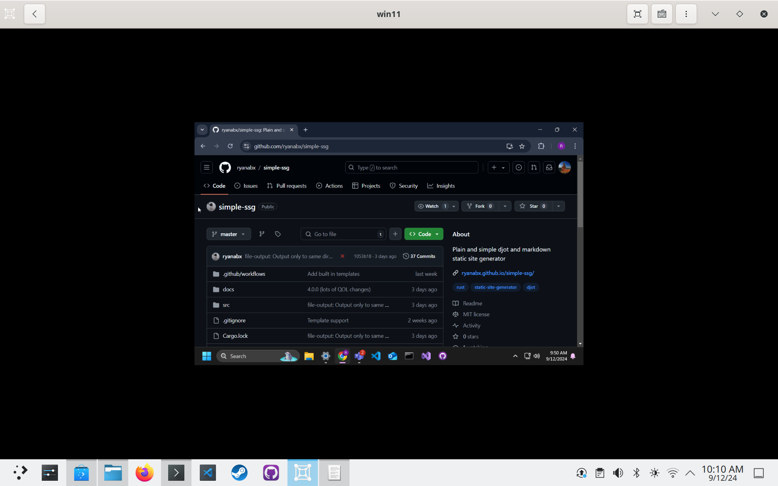Open Chrome three-dot menu

click(x=575, y=146)
